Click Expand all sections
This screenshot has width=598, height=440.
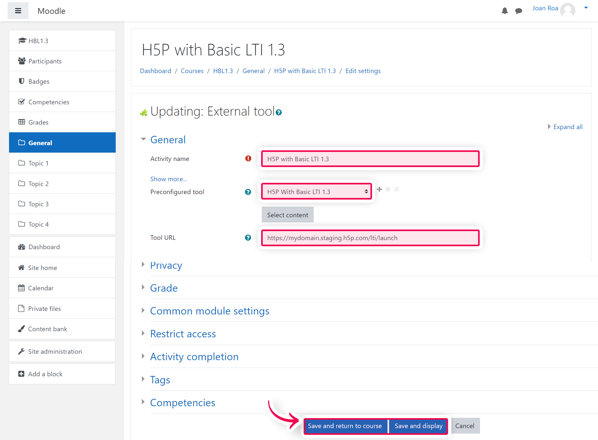[x=568, y=127]
